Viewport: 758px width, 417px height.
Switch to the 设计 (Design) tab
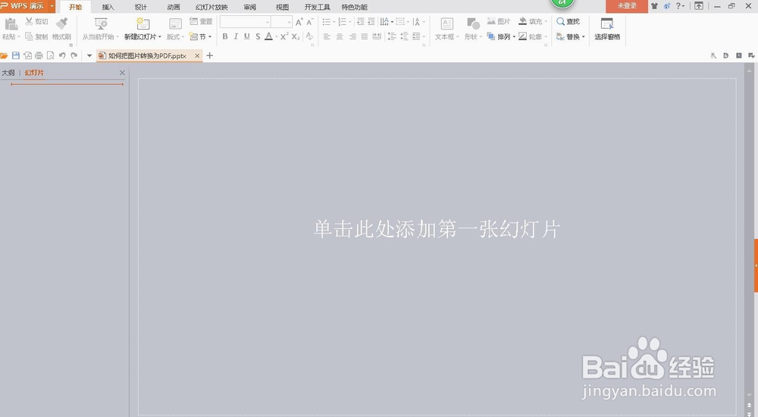coord(141,7)
